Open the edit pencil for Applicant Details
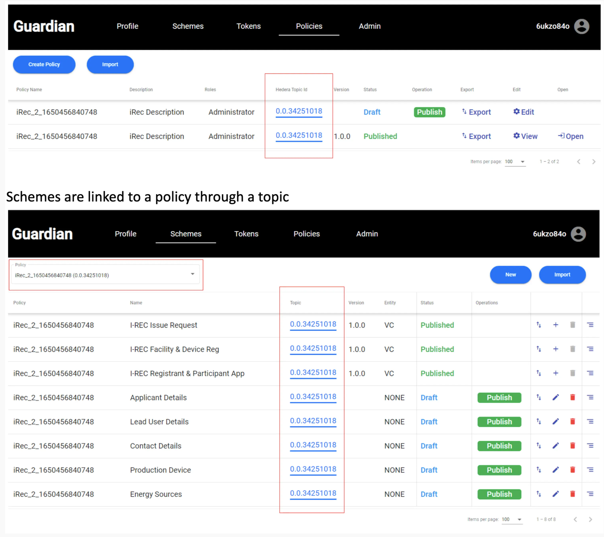Screen dimensions: 604x537 pyautogui.click(x=555, y=397)
